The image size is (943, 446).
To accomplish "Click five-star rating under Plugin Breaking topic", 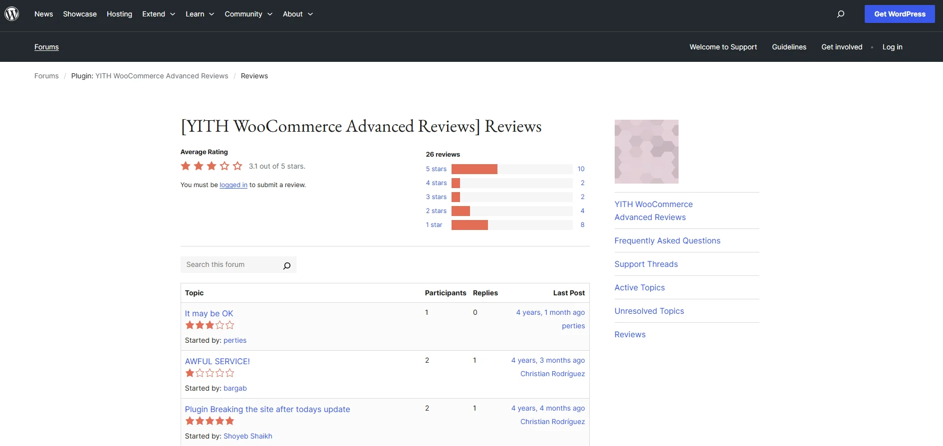I will pos(210,421).
